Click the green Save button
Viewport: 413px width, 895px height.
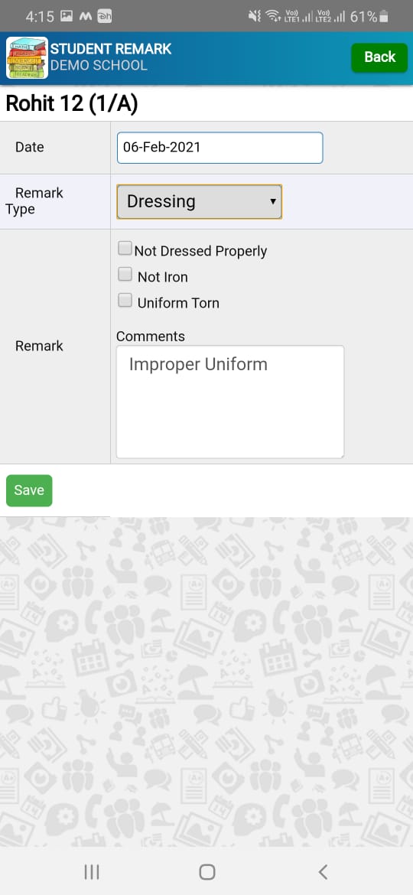29,490
